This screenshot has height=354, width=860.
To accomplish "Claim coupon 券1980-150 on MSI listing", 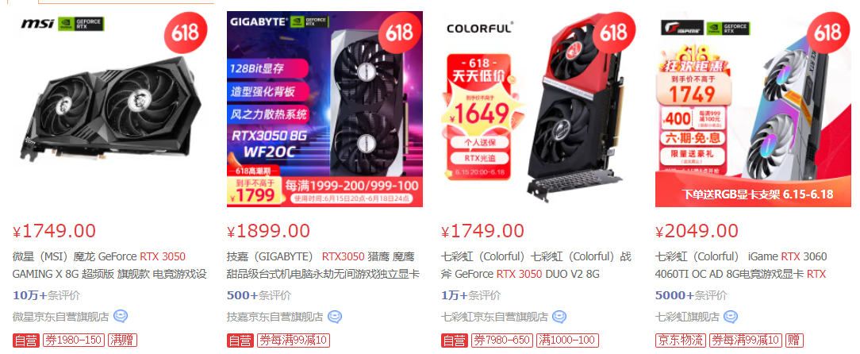I will click(x=74, y=341).
